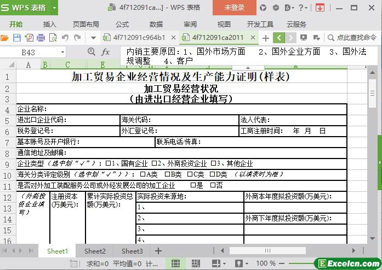Collapse the formula bar with up arrow
This screenshot has height=270, width=382.
248,68
